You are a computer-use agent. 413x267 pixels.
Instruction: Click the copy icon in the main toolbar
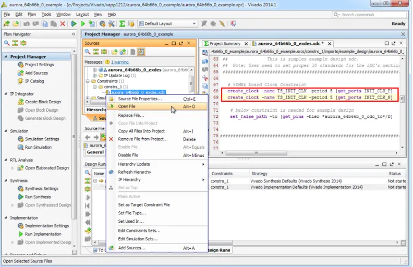45,23
